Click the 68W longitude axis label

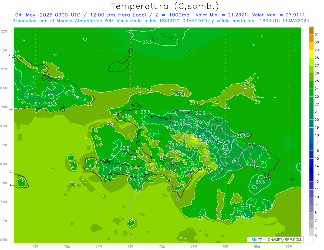click(289, 246)
